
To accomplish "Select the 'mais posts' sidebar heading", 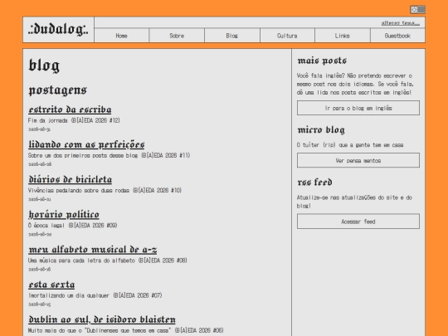I will coord(322,61).
